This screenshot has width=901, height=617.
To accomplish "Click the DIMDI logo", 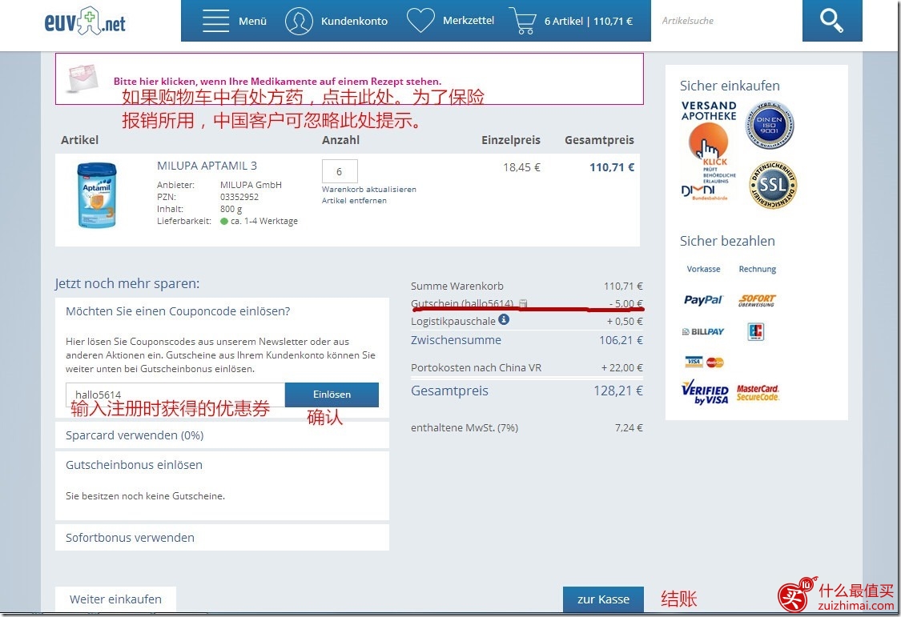I will [705, 193].
